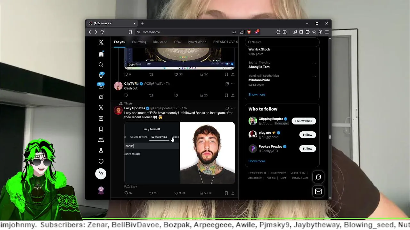
Task: Open the bearded man photo in Lacy post
Action: [207, 153]
